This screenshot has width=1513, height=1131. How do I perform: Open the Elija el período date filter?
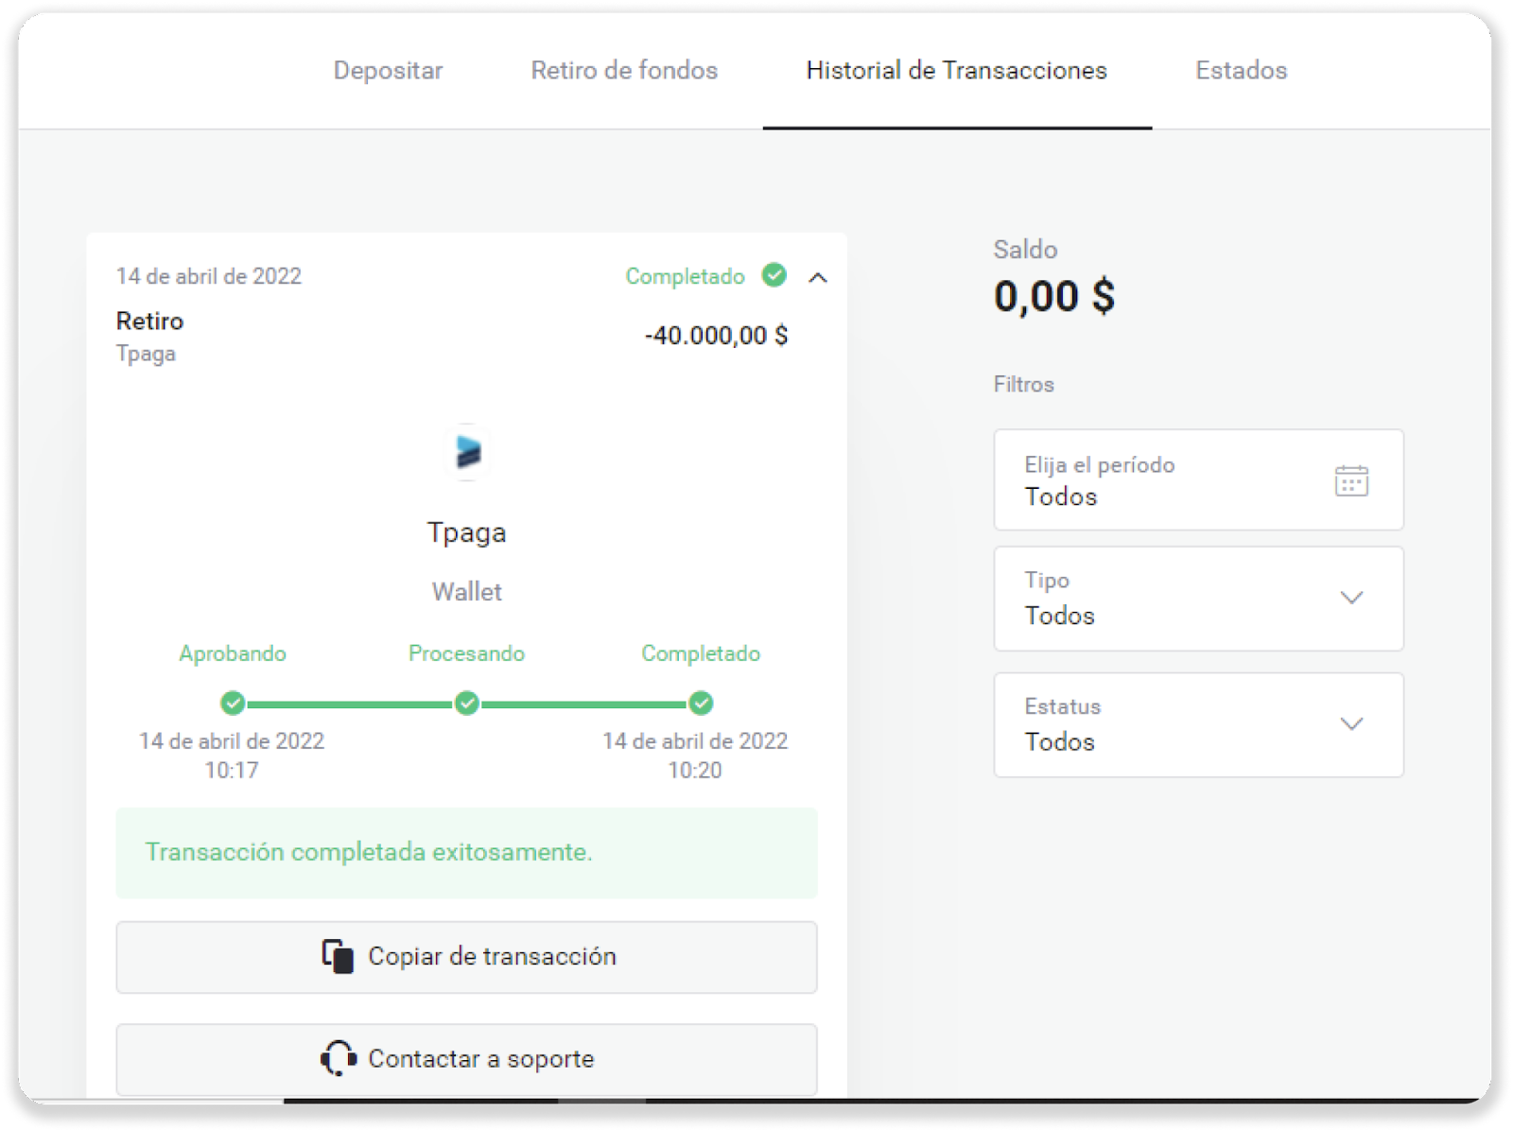tap(1198, 480)
